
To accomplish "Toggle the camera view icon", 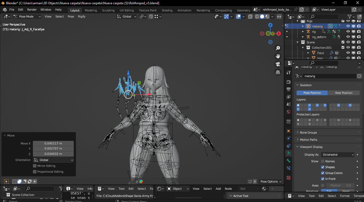I will click(278, 64).
